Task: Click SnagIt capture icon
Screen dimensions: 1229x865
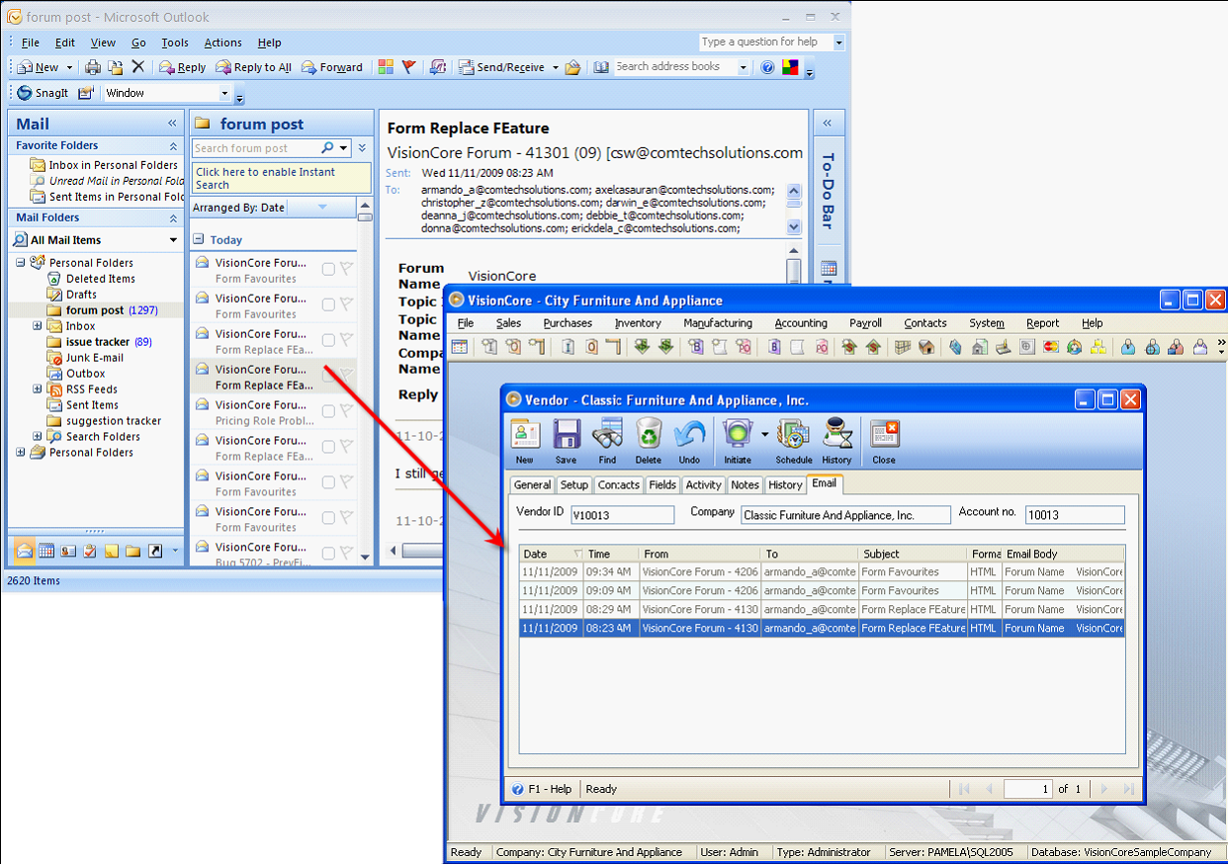Action: click(x=25, y=93)
